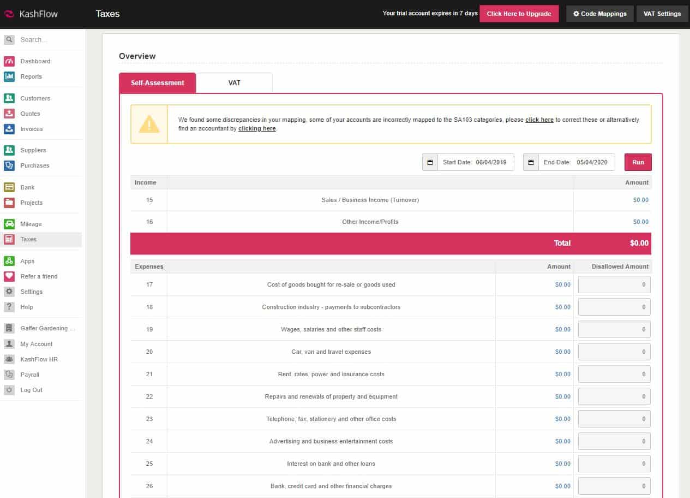This screenshot has width=690, height=498.
Task: Switch to the VAT tab
Action: [234, 83]
